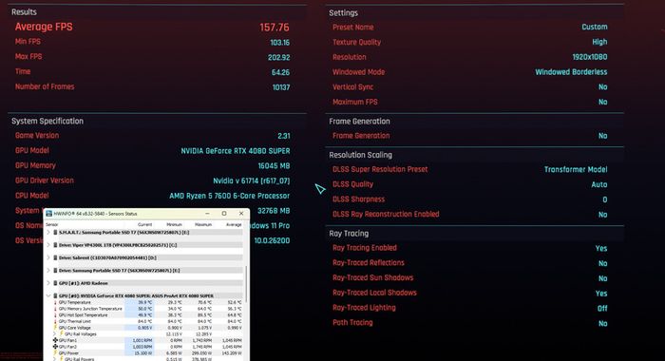This screenshot has height=361, width=665.
Task: Click the lightning bolt icon of GPU Power
Action: point(55,352)
